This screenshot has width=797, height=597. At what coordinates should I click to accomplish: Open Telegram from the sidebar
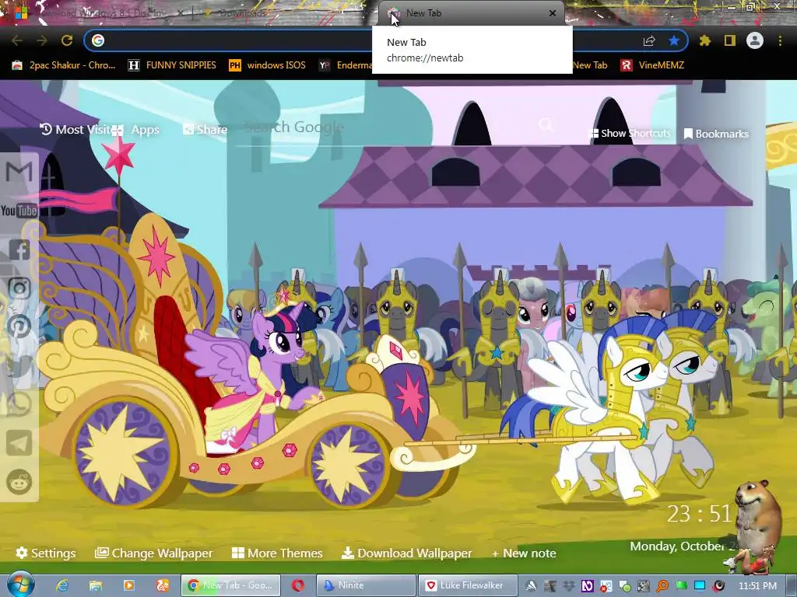tap(19, 443)
